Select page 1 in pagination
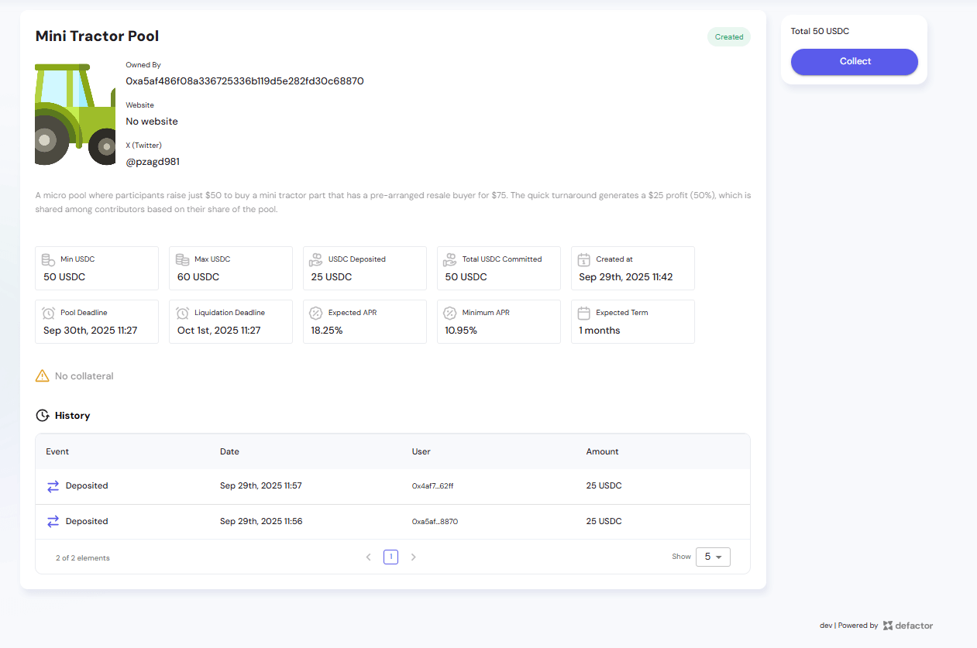Screen dimensions: 977x648 point(390,557)
